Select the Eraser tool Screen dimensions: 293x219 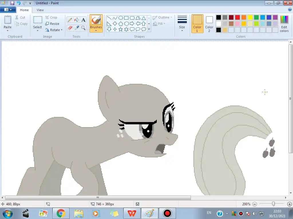pos(70,28)
